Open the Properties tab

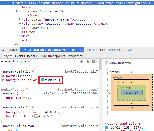click(x=75, y=56)
